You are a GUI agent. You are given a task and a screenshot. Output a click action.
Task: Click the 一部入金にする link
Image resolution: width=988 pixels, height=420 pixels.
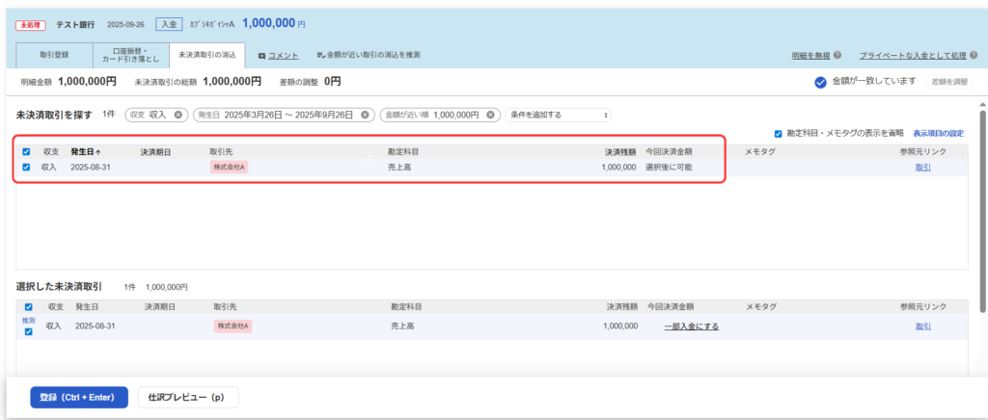[x=691, y=327]
